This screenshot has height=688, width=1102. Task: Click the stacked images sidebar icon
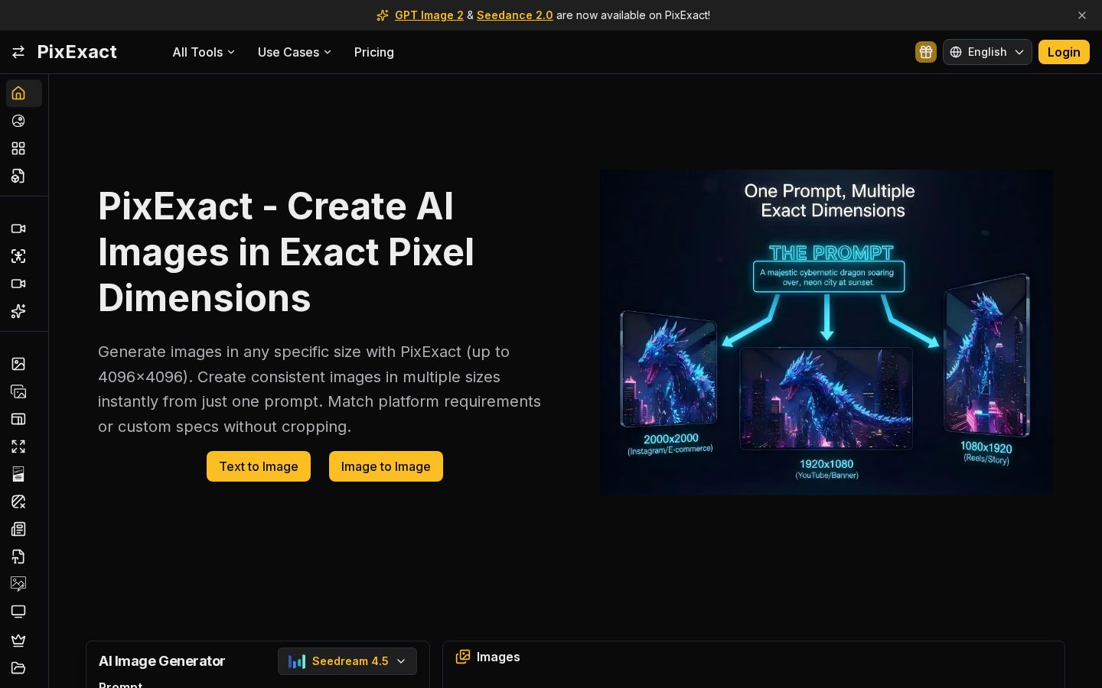(x=18, y=391)
